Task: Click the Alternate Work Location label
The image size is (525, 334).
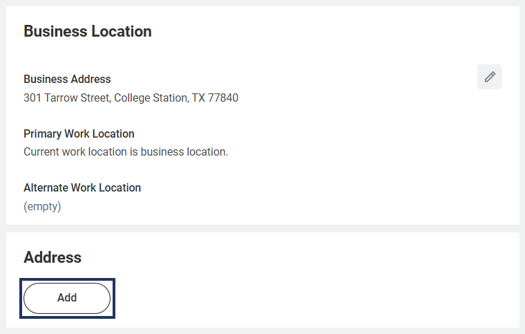Action: [82, 187]
